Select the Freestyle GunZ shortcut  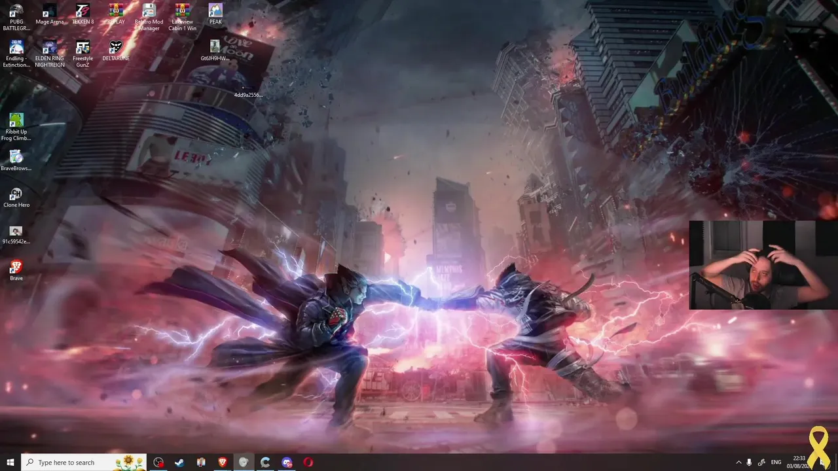tap(82, 54)
